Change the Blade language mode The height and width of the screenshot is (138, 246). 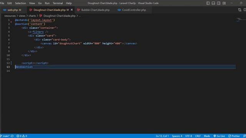pyautogui.click(x=207, y=136)
